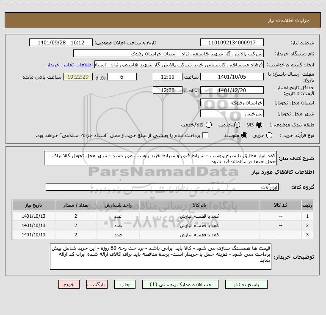Open مشاهده مدارک پیوستی (1) attachments
The width and height of the screenshot is (326, 315).
click(x=181, y=285)
